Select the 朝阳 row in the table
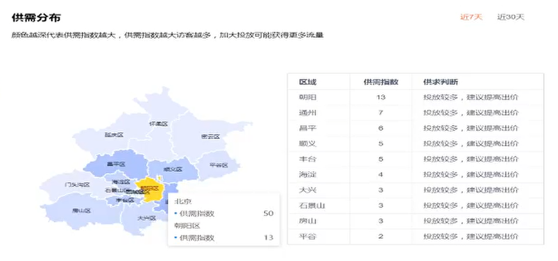 coord(416,98)
